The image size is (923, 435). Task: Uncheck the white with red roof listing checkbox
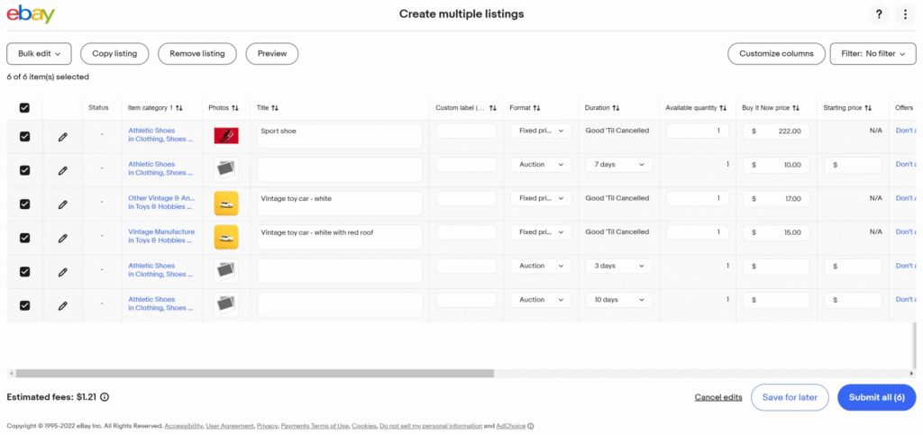point(24,238)
